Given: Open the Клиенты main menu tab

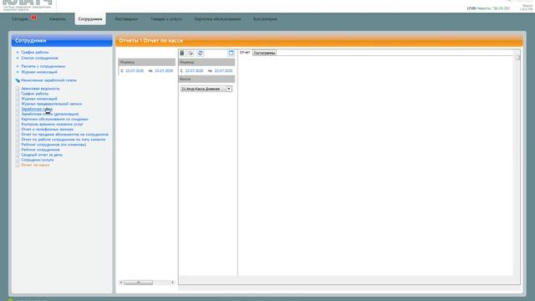Looking at the screenshot, I should tap(58, 19).
